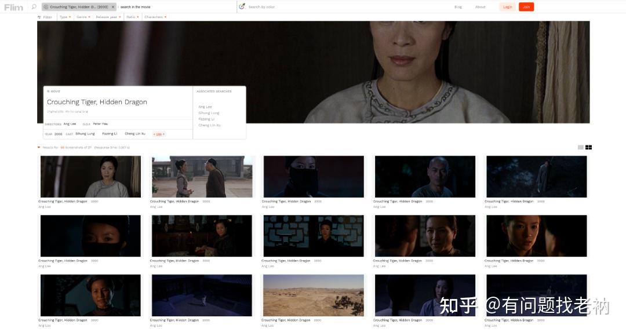Image resolution: width=626 pixels, height=332 pixels.
Task: Open second-row thumbnail of masked face close-up
Action: [90, 236]
